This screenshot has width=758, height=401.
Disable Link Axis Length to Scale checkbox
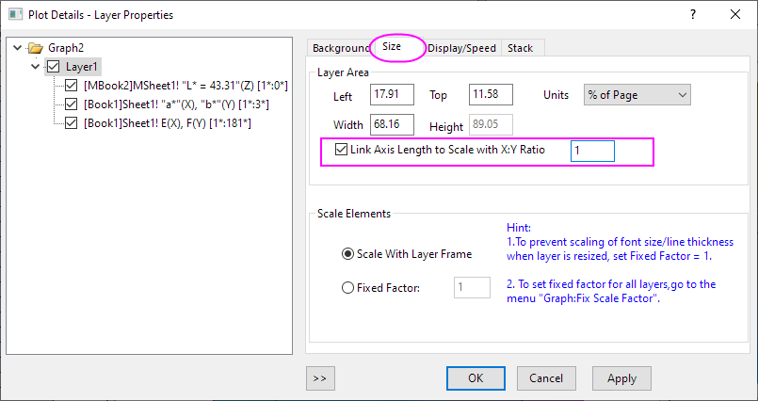point(341,150)
